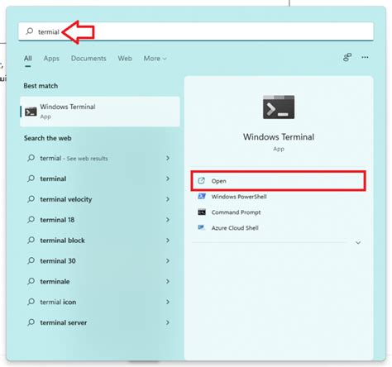Click search icon beside 'termial - See web results'

[x=31, y=158]
